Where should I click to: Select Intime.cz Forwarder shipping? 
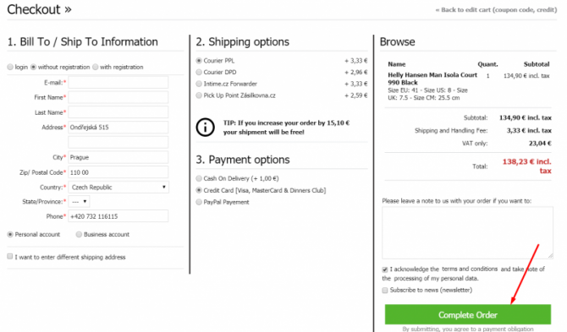(199, 84)
